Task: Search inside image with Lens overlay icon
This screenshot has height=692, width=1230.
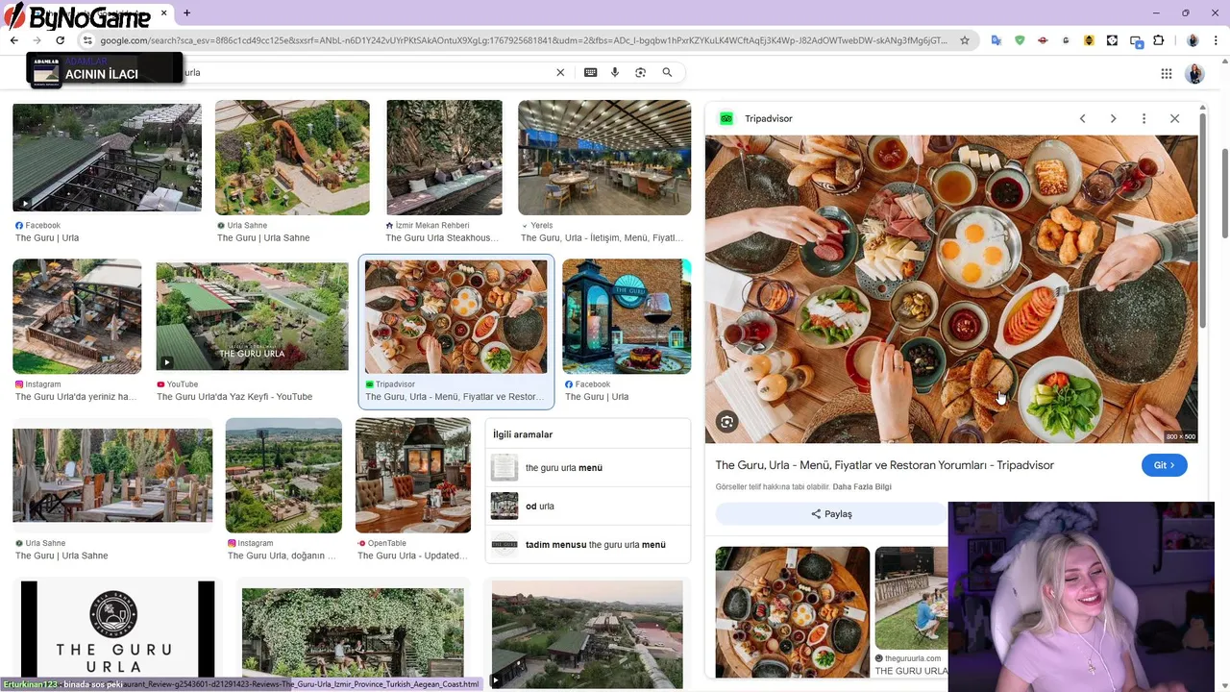Action: coord(727,421)
